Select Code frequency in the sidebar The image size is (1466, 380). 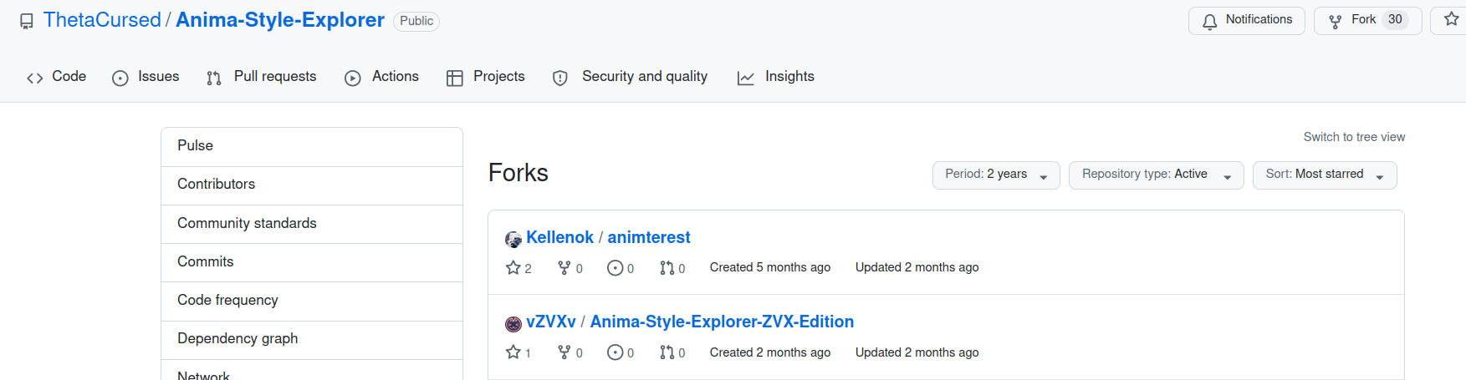312,301
